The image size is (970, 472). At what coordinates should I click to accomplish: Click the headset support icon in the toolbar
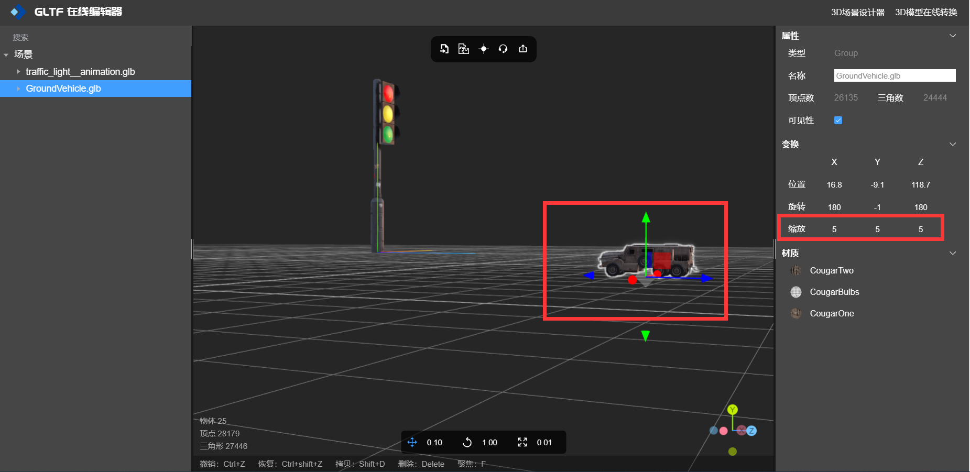click(503, 49)
